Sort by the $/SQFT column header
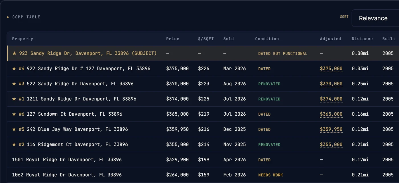 (206, 39)
